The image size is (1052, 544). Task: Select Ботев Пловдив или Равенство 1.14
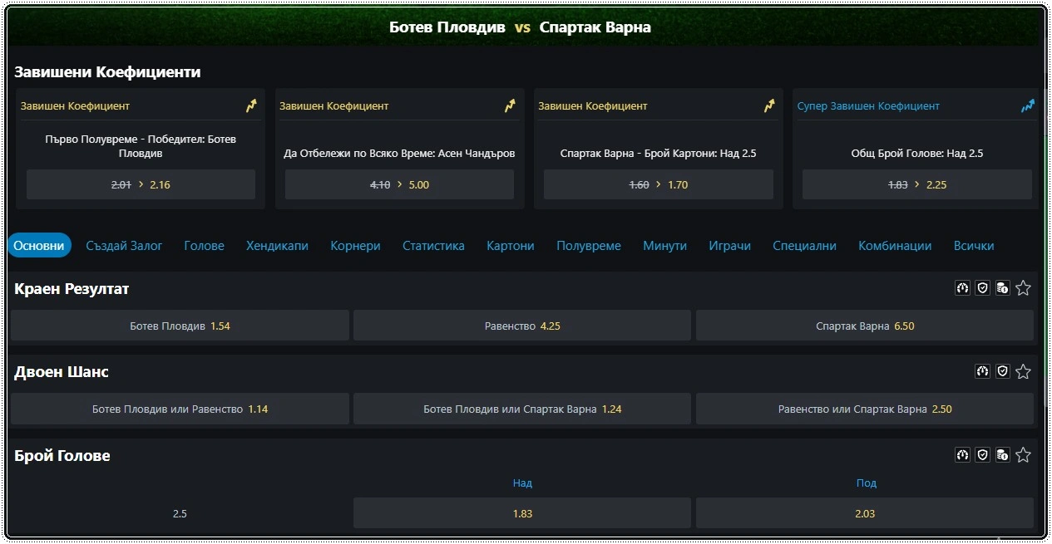[x=180, y=409]
